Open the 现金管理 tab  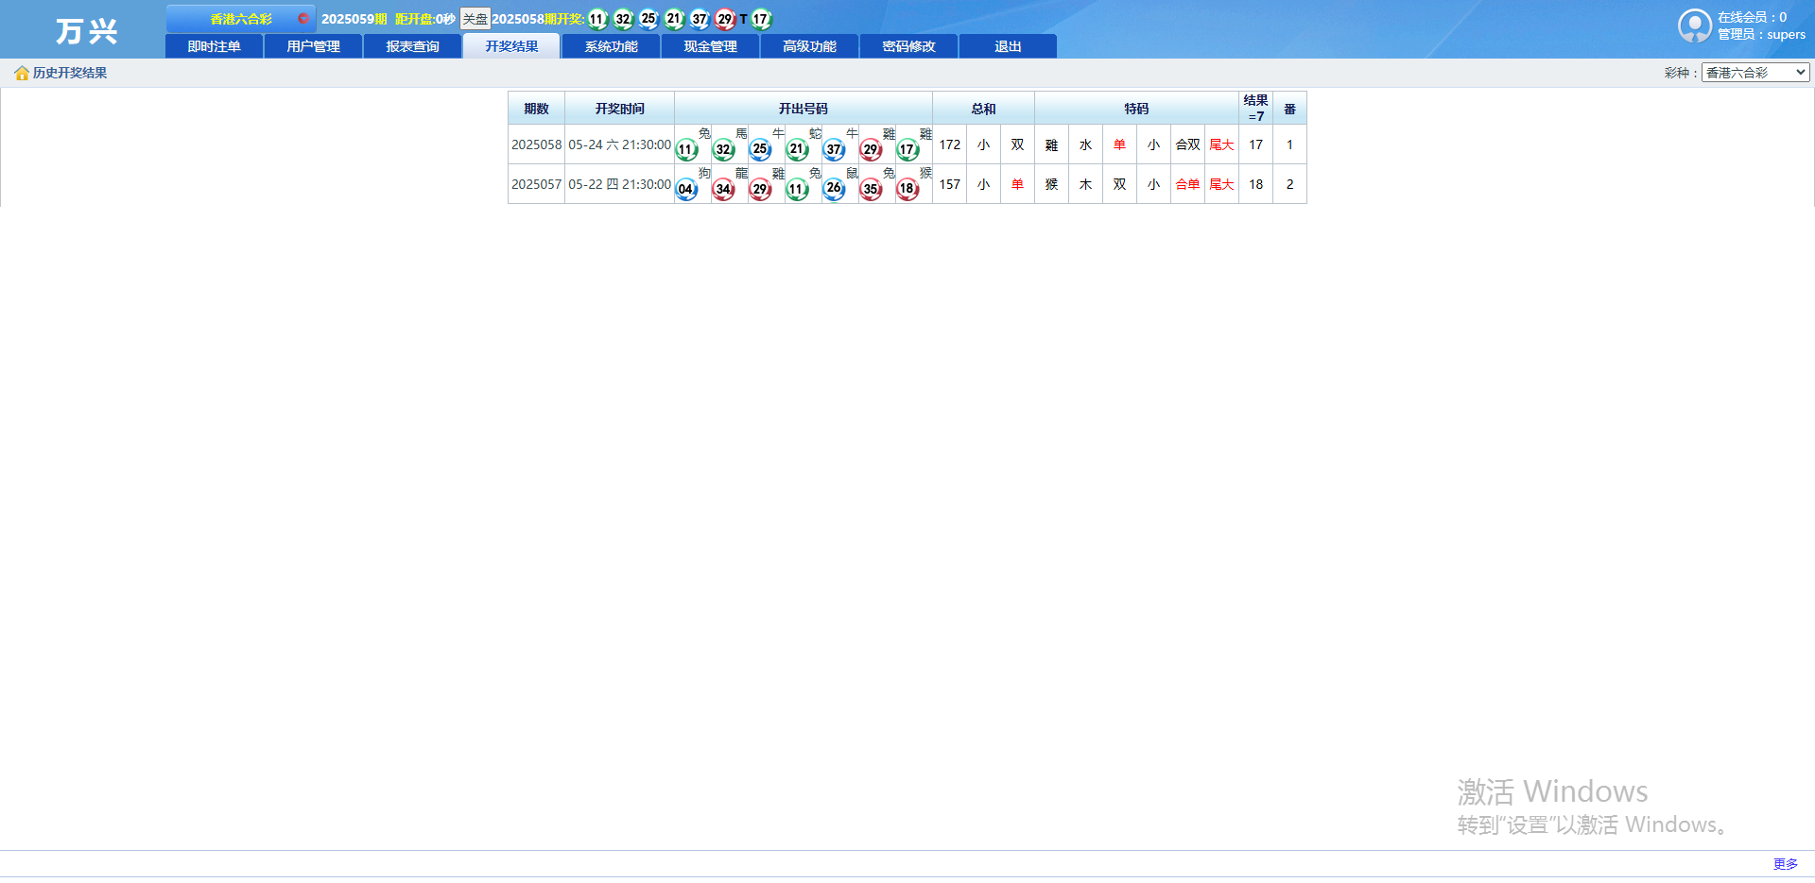click(x=710, y=46)
